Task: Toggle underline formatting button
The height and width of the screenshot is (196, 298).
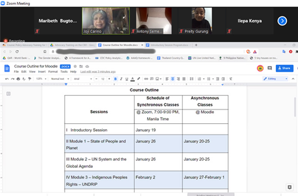Action: [x=127, y=79]
